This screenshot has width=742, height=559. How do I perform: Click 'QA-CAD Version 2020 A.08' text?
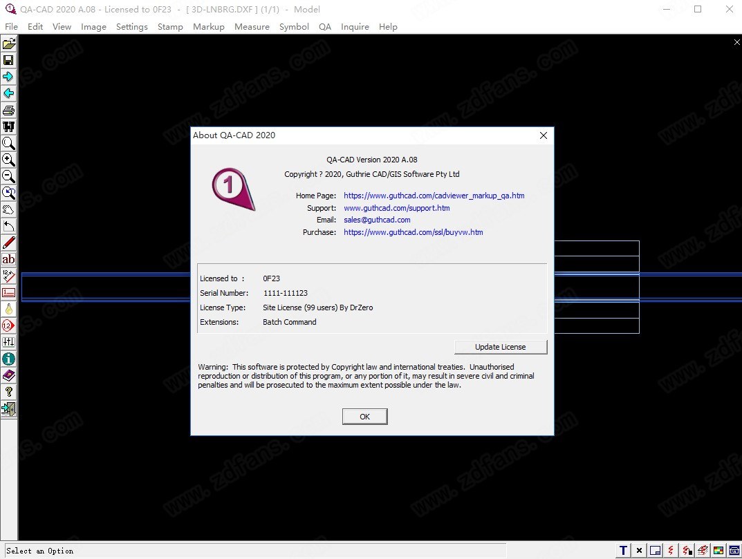[x=372, y=160]
